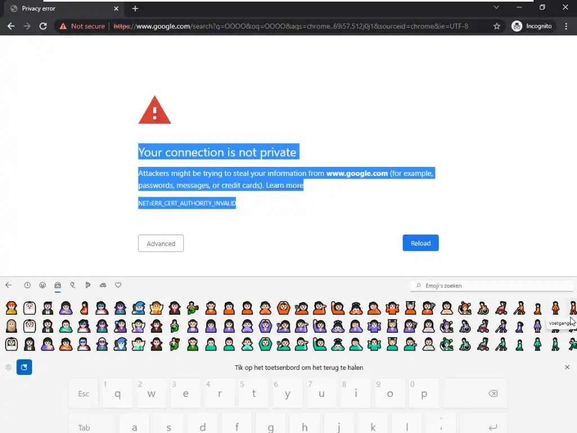577x433 pixels.
Task: Insert the woman with tan headscarf emoji
Action: [x=11, y=326]
